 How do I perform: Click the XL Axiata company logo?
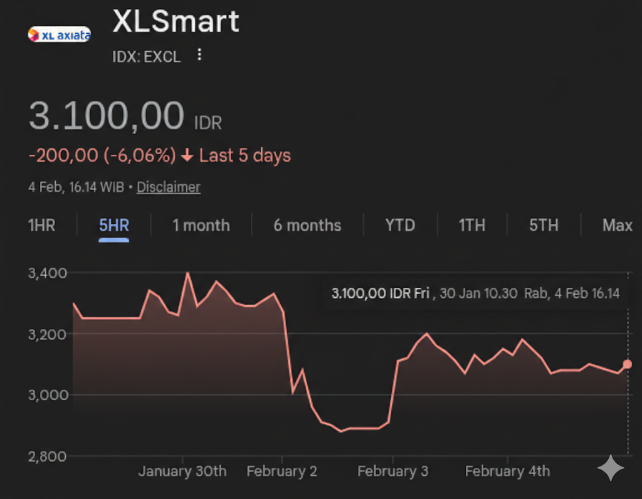[60, 34]
